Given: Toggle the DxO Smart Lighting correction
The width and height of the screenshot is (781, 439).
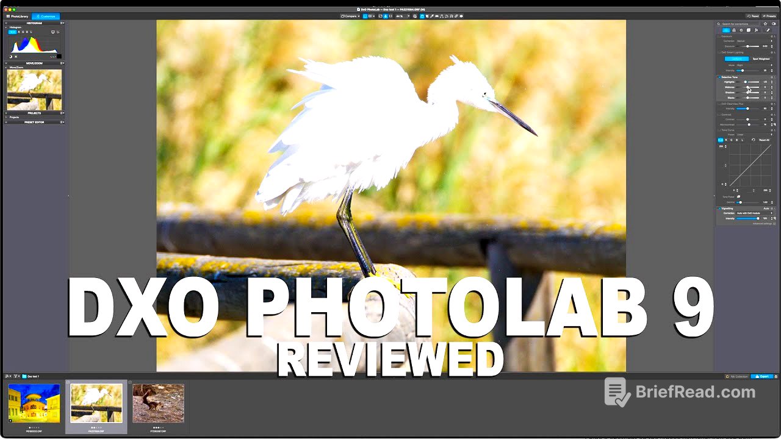Looking at the screenshot, I should point(719,52).
